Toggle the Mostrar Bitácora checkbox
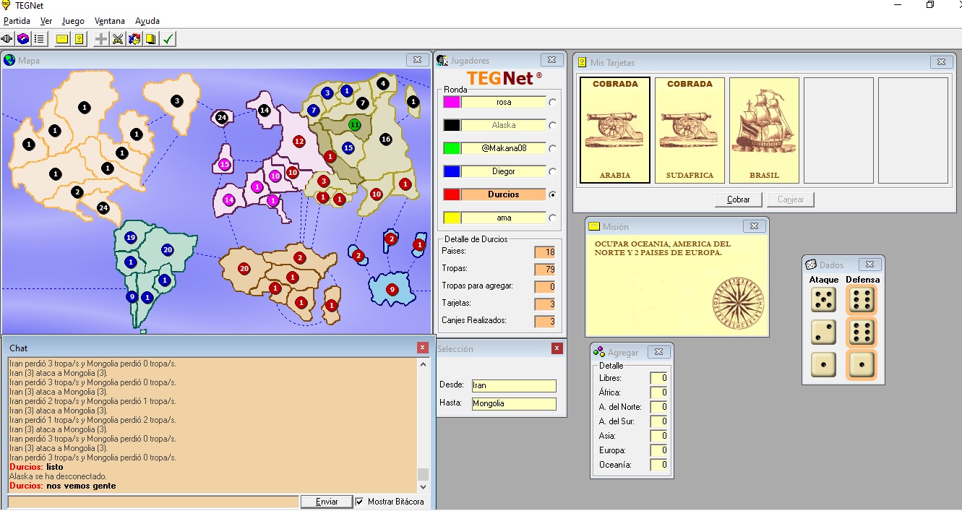This screenshot has height=511, width=962. click(x=360, y=502)
